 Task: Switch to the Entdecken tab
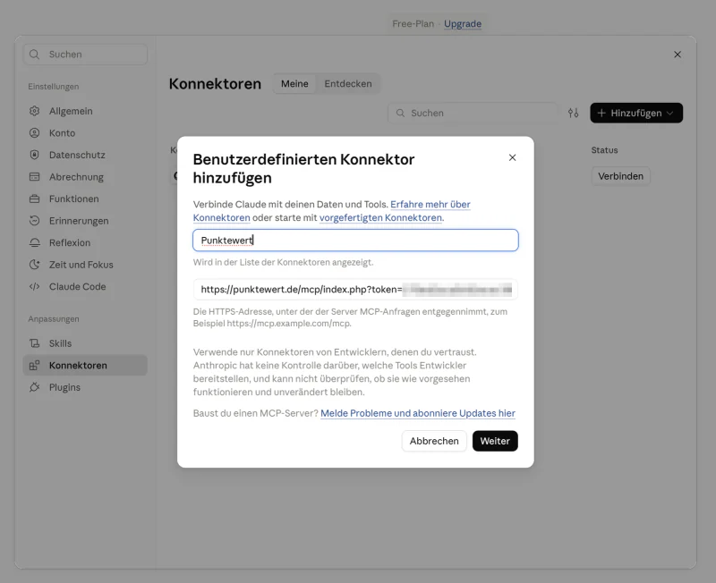pyautogui.click(x=348, y=83)
